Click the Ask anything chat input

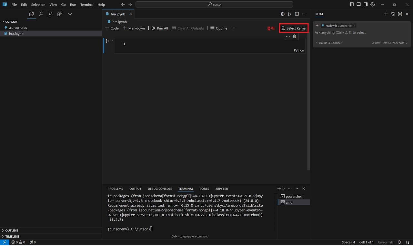pyautogui.click(x=362, y=33)
